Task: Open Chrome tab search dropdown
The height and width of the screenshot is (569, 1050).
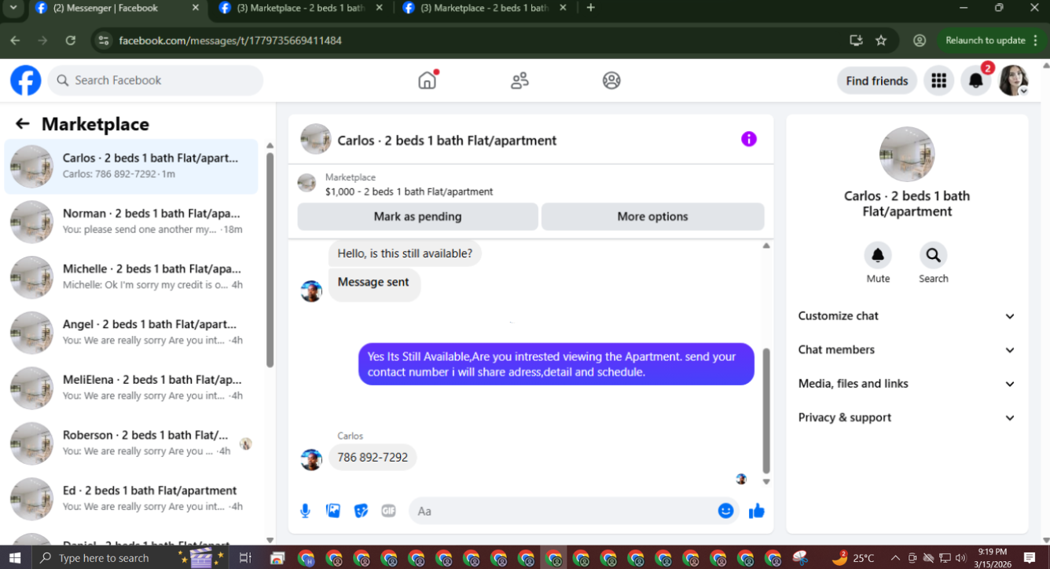Action: (x=13, y=8)
